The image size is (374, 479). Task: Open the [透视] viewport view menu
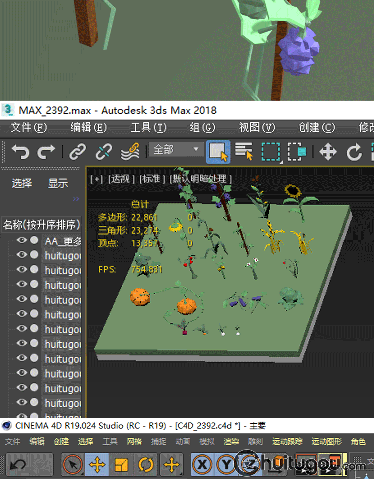(121, 179)
